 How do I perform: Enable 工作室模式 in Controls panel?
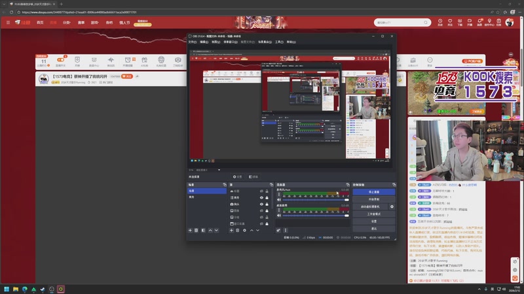(x=373, y=214)
